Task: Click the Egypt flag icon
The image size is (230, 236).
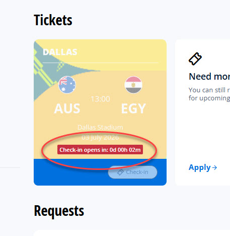Action: click(133, 85)
